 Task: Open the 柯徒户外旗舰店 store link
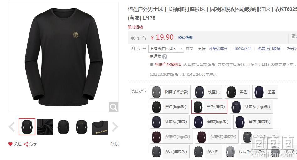point(168,65)
